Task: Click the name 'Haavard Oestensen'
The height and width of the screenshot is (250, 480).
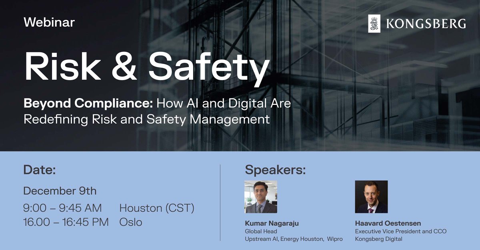Action: click(x=388, y=223)
